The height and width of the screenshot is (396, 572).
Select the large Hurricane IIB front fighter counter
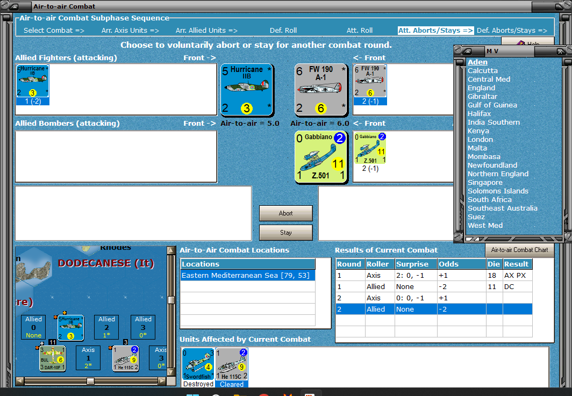pos(247,90)
